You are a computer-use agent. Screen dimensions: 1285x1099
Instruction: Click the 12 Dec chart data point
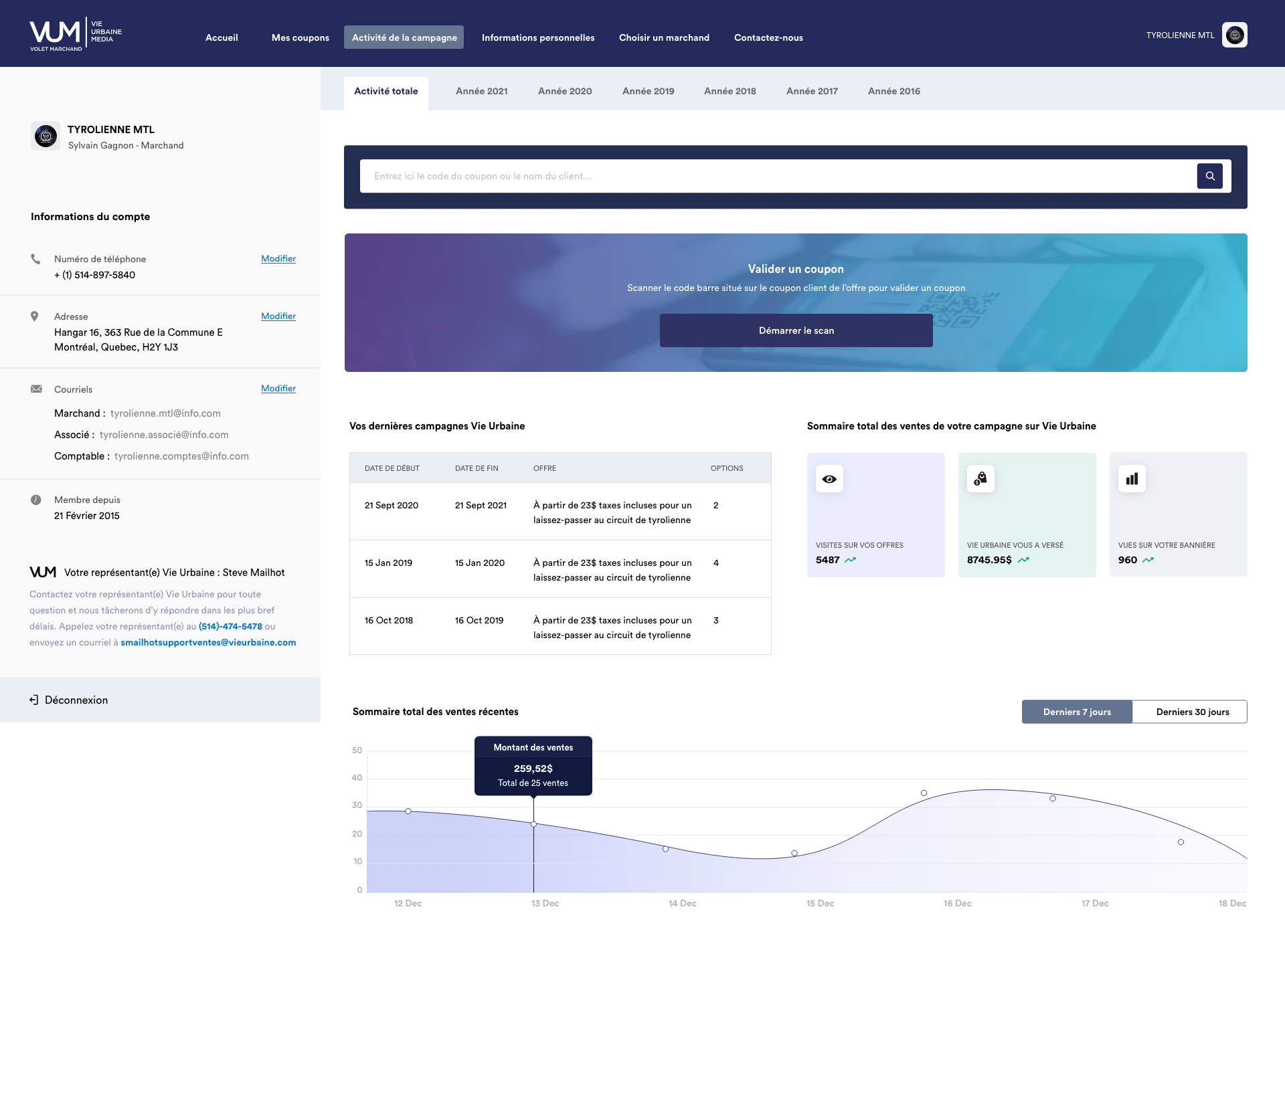click(x=408, y=811)
